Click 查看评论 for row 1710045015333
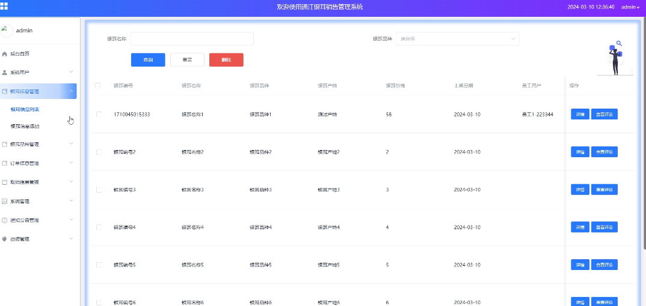The image size is (646, 306). pyautogui.click(x=604, y=115)
